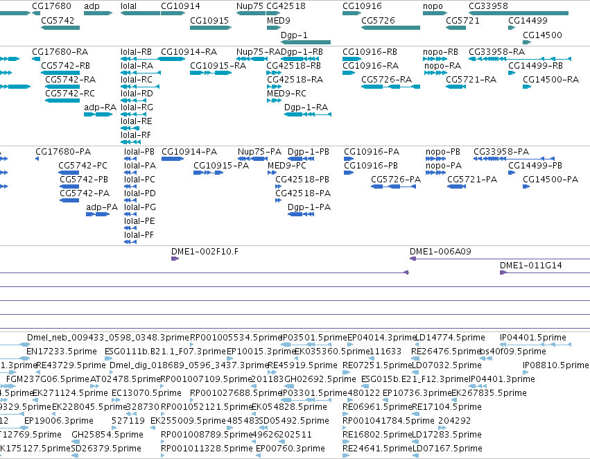Viewport: 590px width, 459px height.
Task: Select transcript CG10915-RA
Action: click(218, 65)
